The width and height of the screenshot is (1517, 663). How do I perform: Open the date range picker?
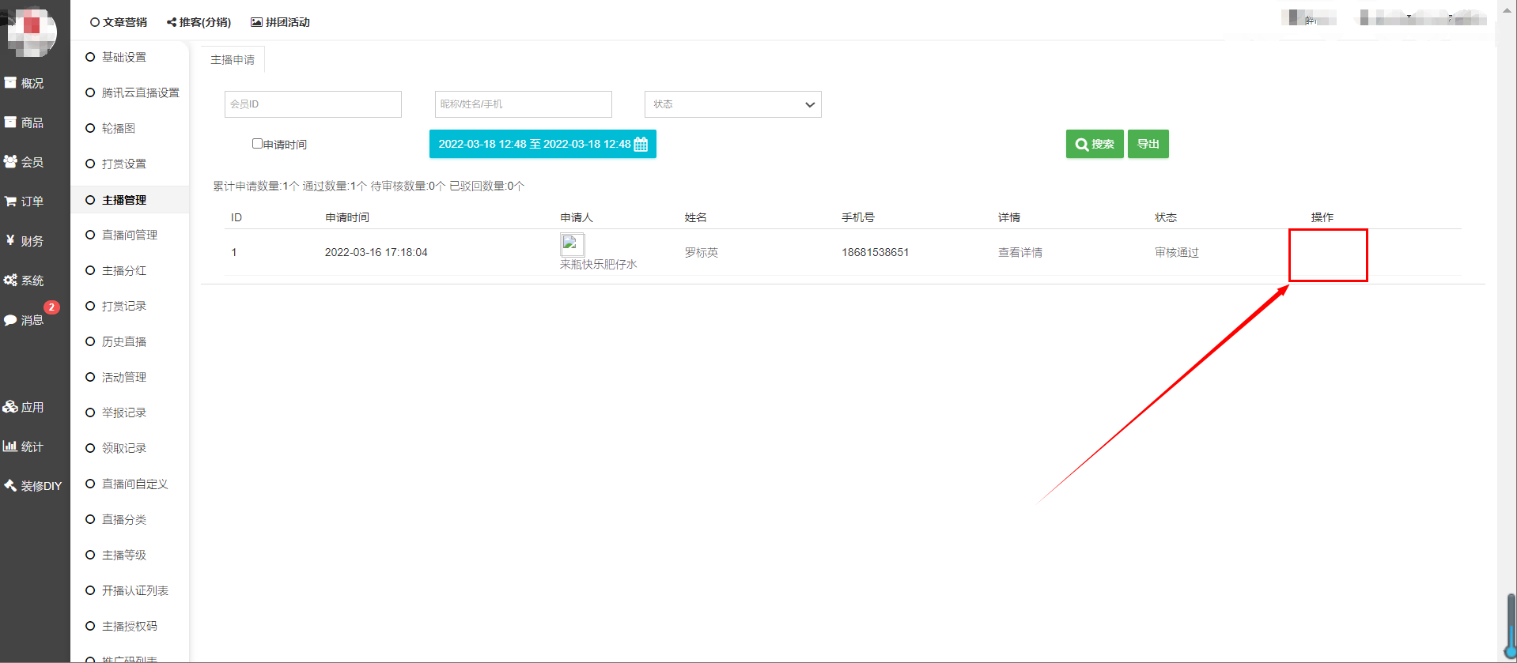point(543,144)
